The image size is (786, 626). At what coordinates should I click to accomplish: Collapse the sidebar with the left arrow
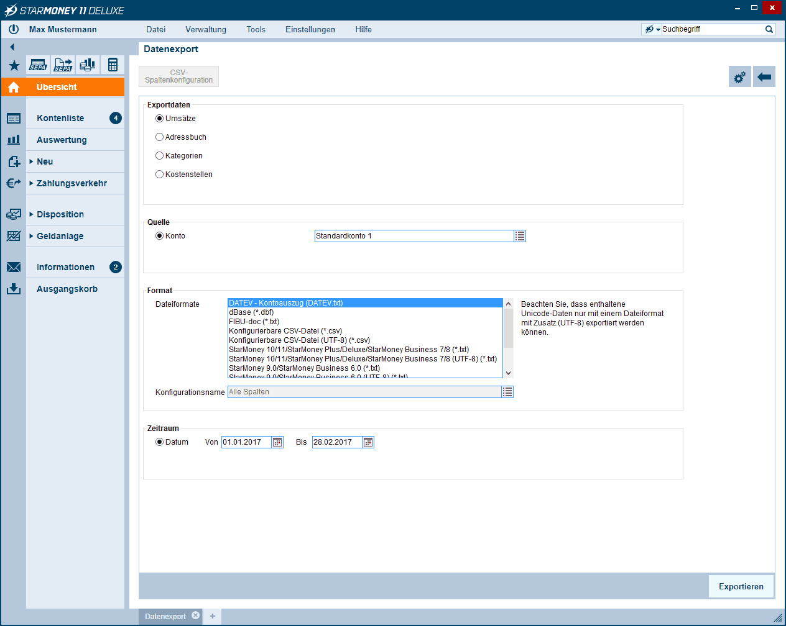pyautogui.click(x=12, y=47)
